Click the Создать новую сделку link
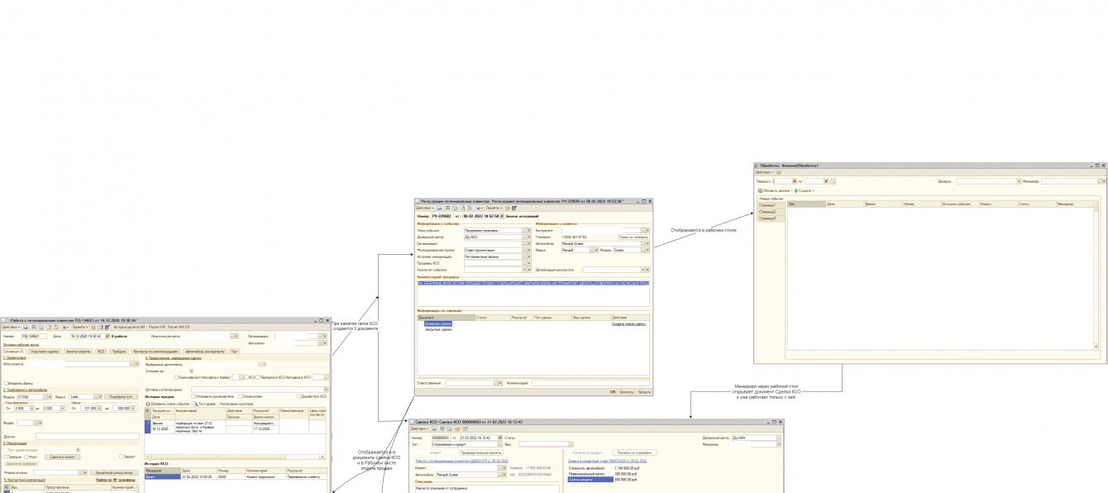The image size is (1108, 493). [x=628, y=323]
